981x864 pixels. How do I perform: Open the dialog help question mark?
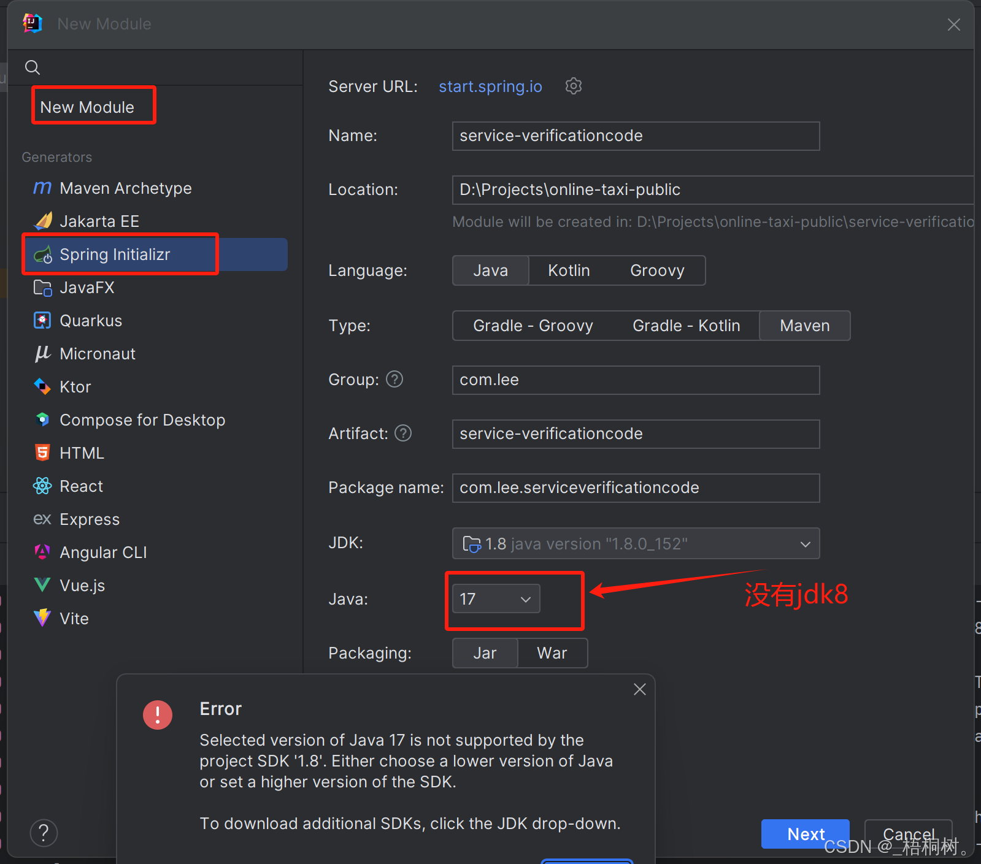click(44, 833)
